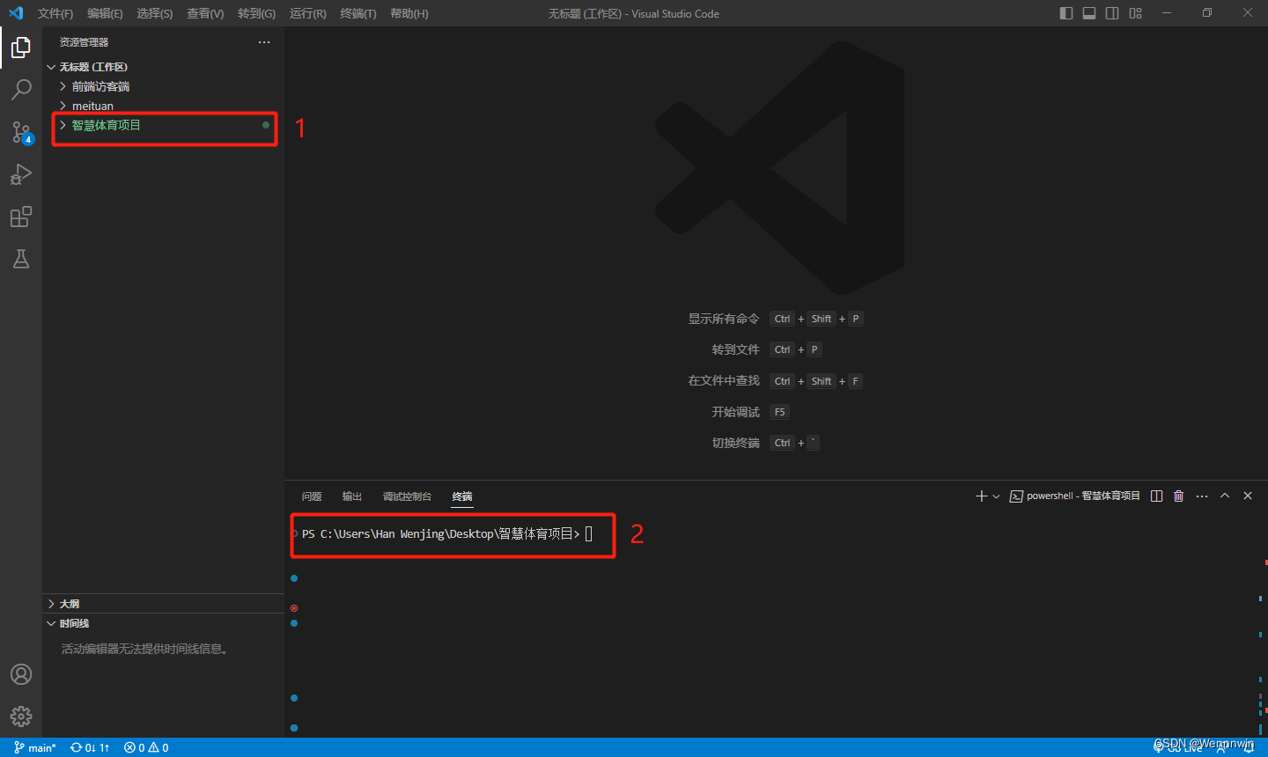Open the Testing flask view
1268x757 pixels.
click(x=21, y=259)
